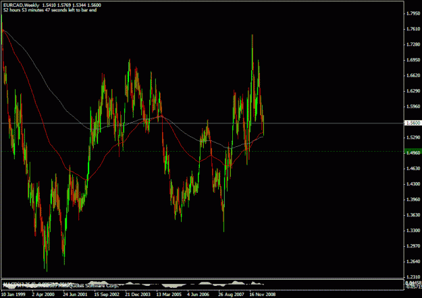Click the 1.6290 price scale label

click(x=414, y=91)
